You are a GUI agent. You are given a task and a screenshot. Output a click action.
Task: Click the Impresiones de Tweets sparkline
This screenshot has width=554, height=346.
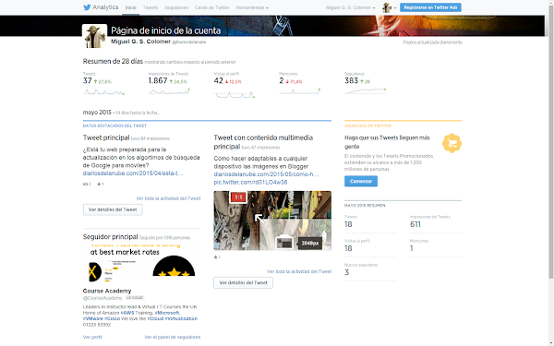coord(169,91)
